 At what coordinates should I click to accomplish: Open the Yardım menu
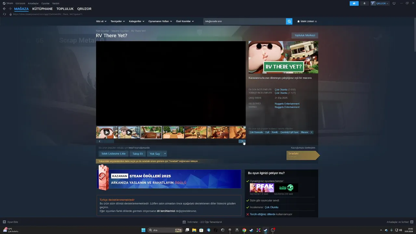(x=56, y=3)
